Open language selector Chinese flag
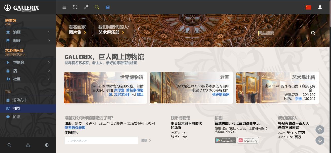This screenshot has width=331, height=153. [308, 7]
